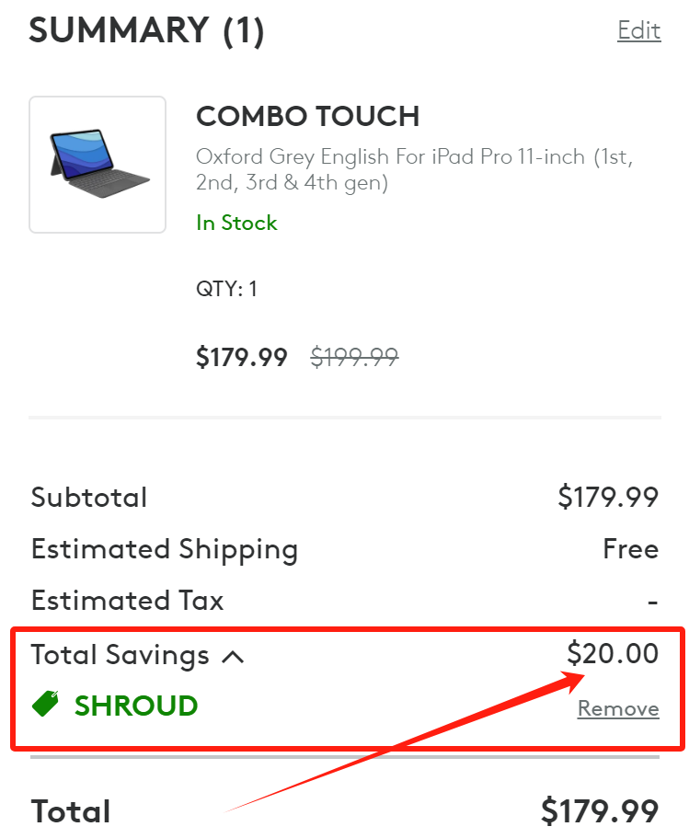Click the bold $179.99 product price
Viewport: 689px width, 838px height.
point(241,357)
